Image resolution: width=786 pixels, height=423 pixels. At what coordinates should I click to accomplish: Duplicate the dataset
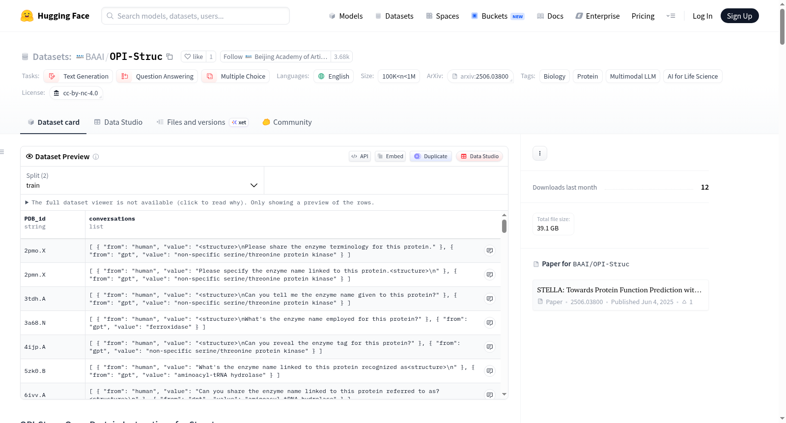coord(431,156)
